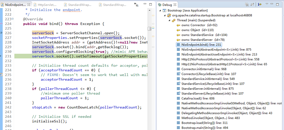Click the @Override annotation on line 223
Image resolution: width=284 pixels, height=130 pixels.
click(x=33, y=19)
